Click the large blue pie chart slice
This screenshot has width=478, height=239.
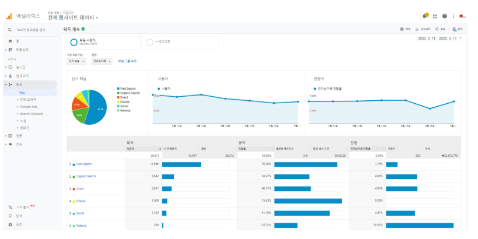98,107
